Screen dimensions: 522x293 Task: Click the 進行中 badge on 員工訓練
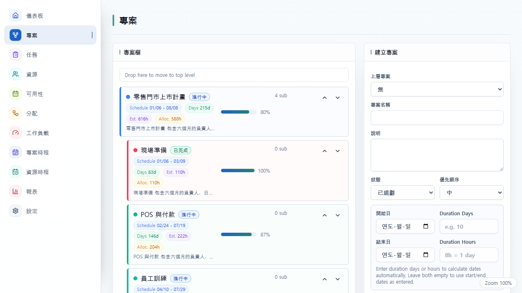[x=181, y=278]
